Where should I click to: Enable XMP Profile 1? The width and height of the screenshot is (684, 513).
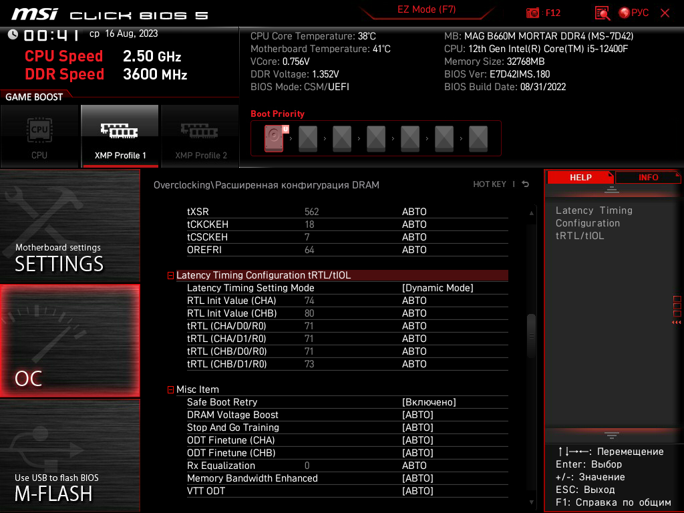pos(120,136)
